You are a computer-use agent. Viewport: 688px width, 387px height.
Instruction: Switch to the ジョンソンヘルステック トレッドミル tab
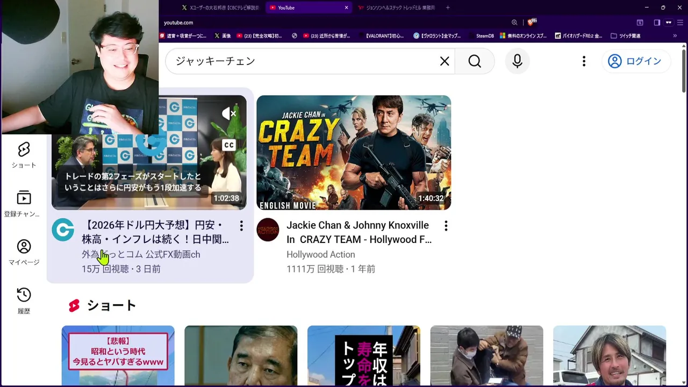click(x=397, y=8)
